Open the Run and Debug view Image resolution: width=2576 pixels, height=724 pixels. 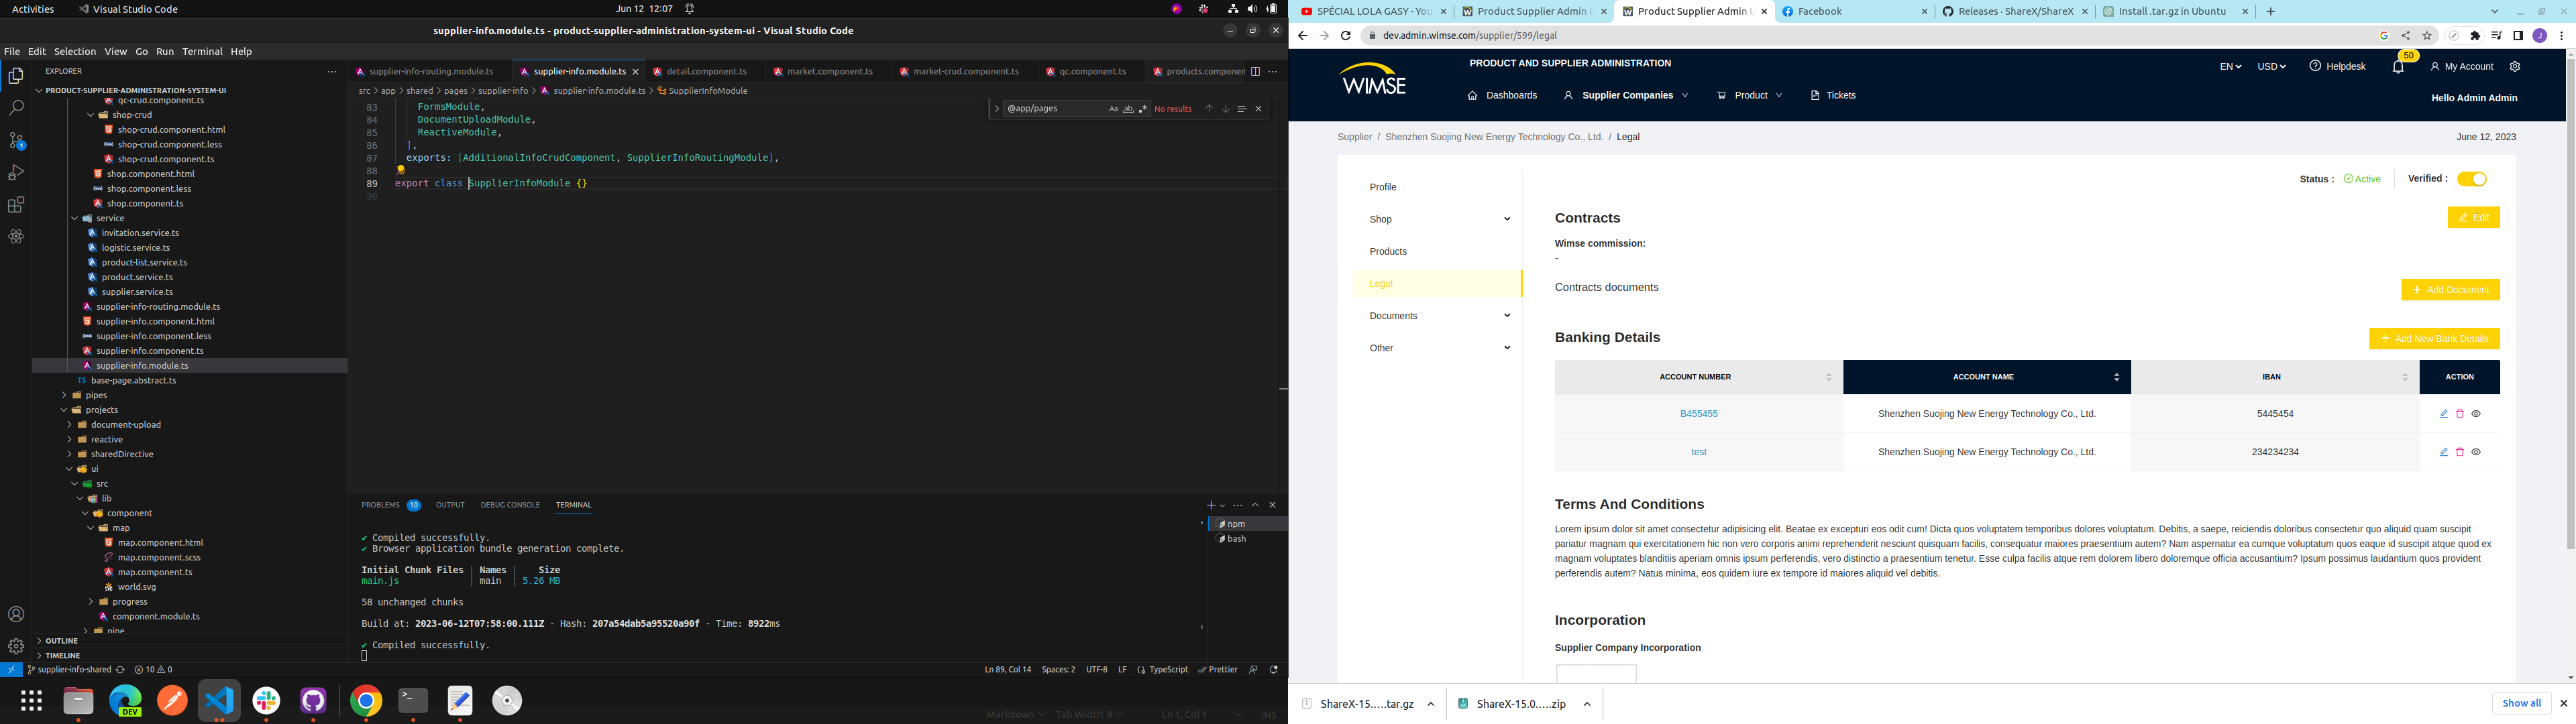tap(16, 173)
